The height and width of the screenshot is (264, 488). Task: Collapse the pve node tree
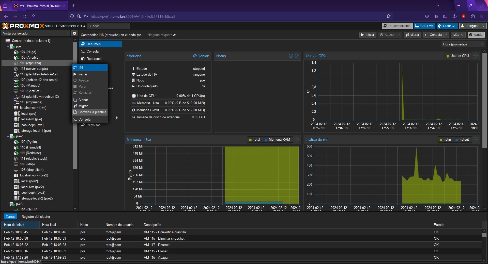tap(8, 46)
